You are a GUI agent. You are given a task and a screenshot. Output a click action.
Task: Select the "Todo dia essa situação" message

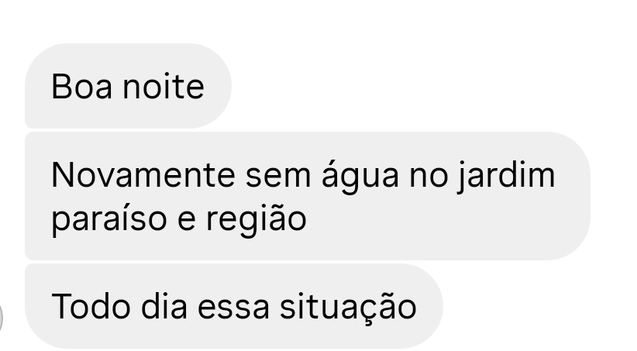pos(234,306)
